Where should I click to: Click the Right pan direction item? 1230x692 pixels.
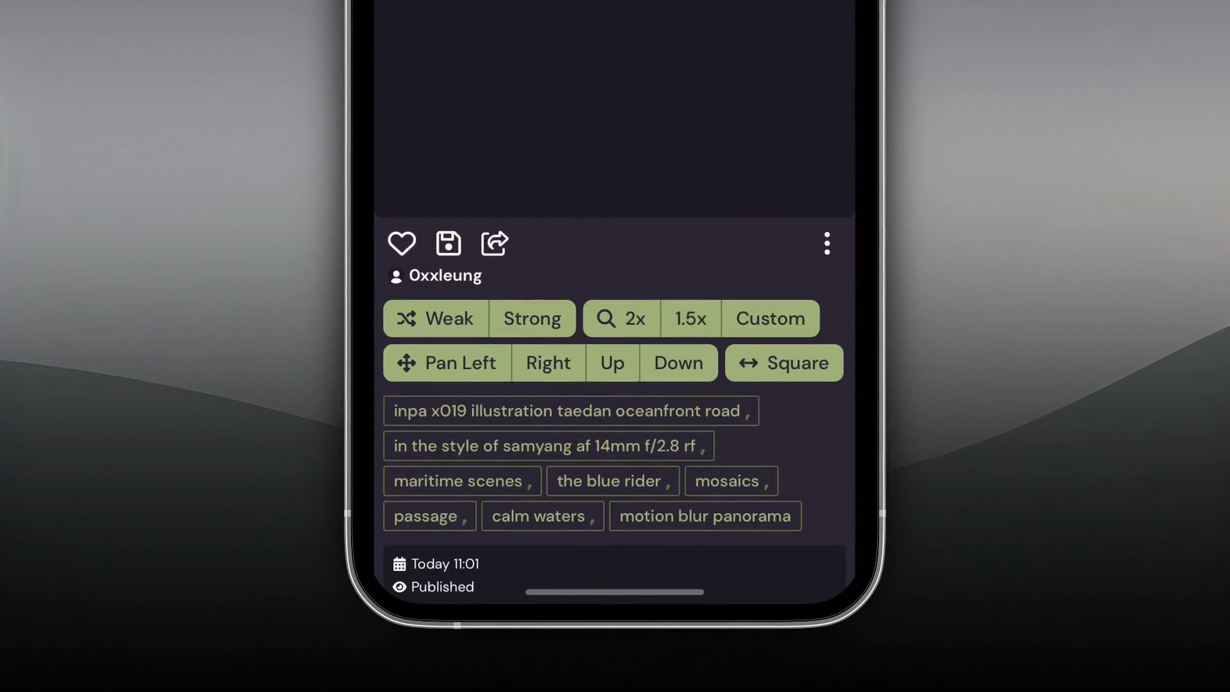[548, 363]
